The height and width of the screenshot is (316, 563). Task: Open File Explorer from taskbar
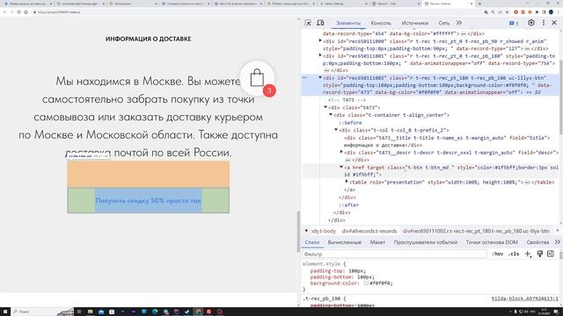point(90,312)
